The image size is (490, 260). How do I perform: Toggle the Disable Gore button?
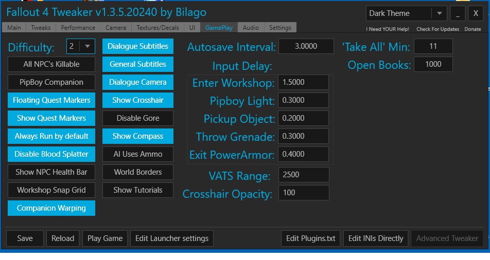(138, 118)
